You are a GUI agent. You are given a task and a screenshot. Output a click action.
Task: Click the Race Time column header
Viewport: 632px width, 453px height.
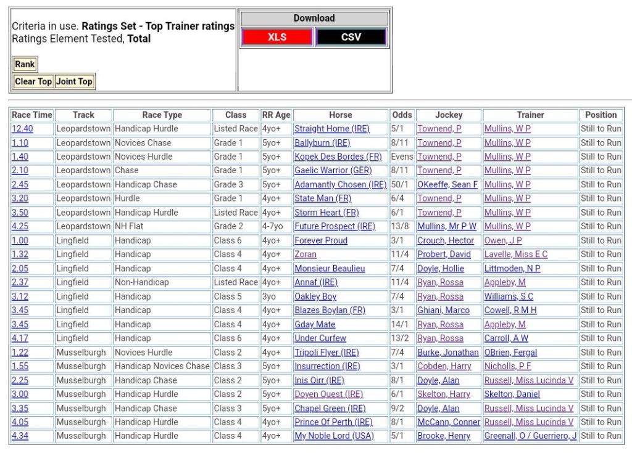click(32, 115)
